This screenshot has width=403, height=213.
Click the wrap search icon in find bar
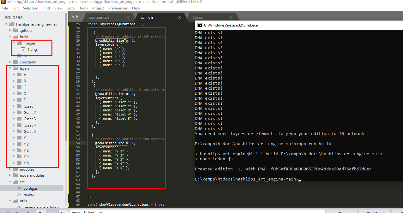[x=40, y=211]
